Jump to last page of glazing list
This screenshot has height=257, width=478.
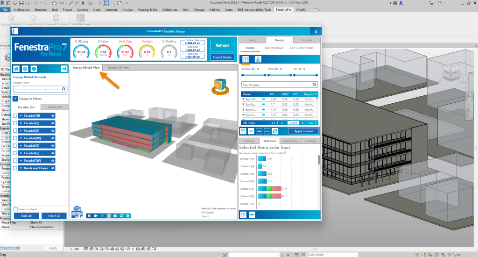[310, 123]
